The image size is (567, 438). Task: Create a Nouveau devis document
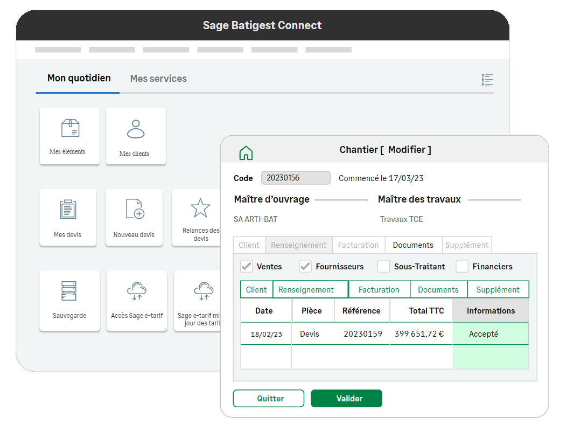point(134,209)
